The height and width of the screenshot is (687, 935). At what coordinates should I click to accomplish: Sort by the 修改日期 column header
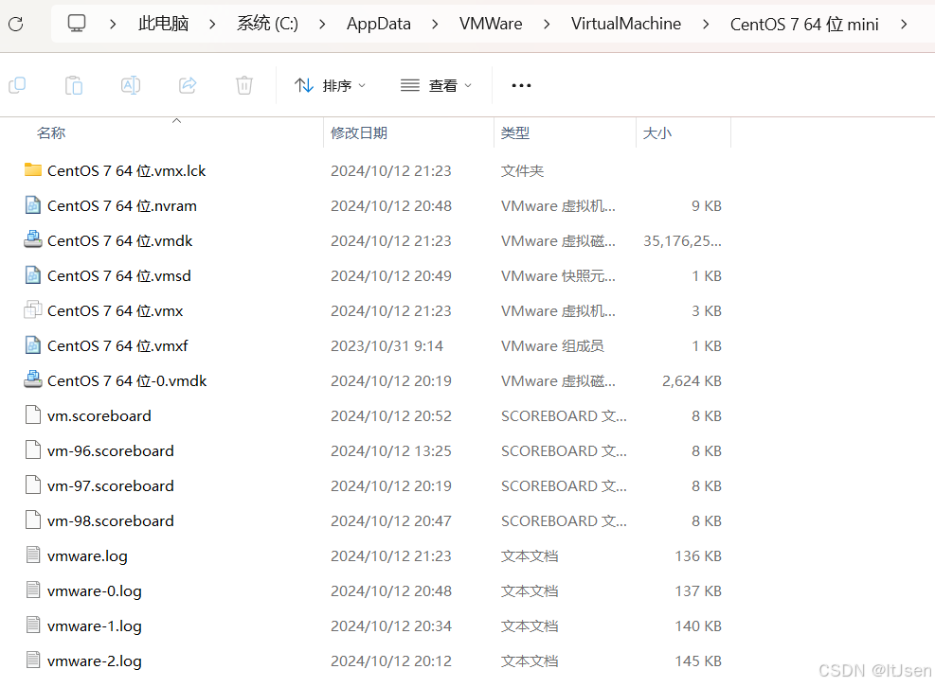tap(359, 132)
